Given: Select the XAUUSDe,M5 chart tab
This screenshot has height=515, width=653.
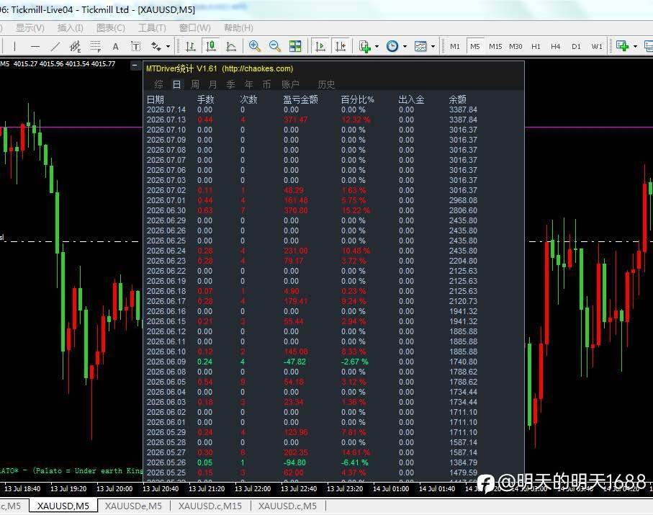Looking at the screenshot, I should pyautogui.click(x=133, y=506).
